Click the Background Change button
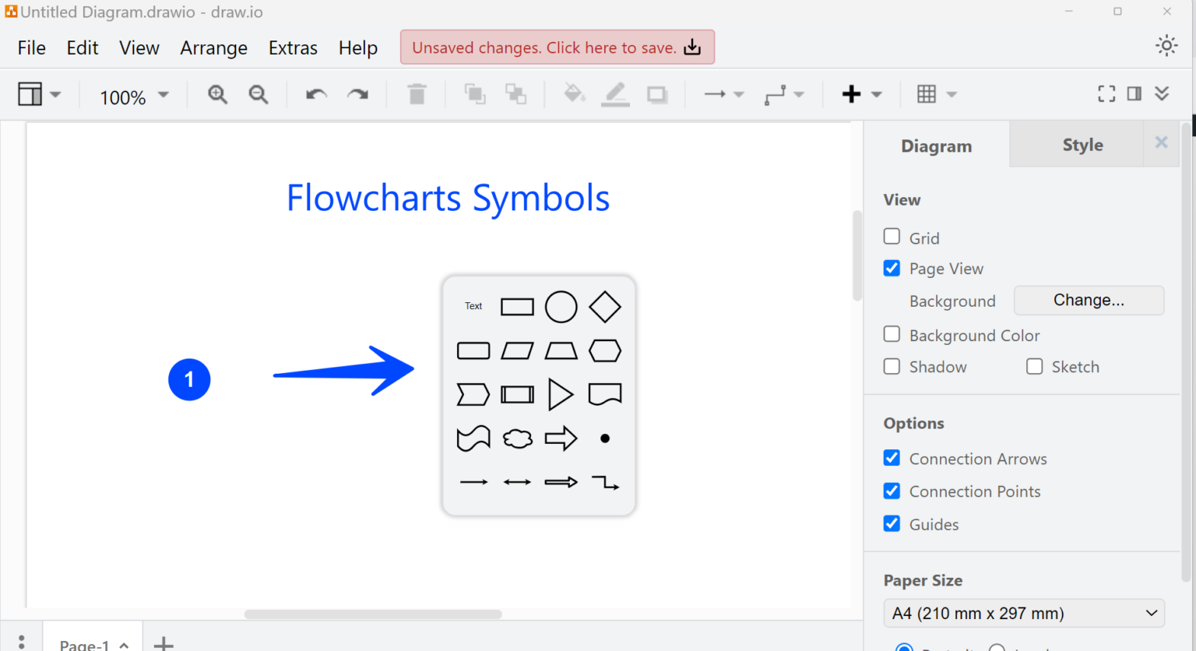Screen dimensions: 1196x651 (1088, 300)
